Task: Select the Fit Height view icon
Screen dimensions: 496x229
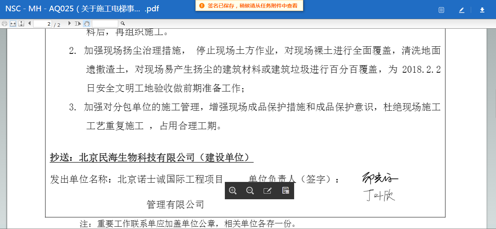Action: tap(21, 23)
